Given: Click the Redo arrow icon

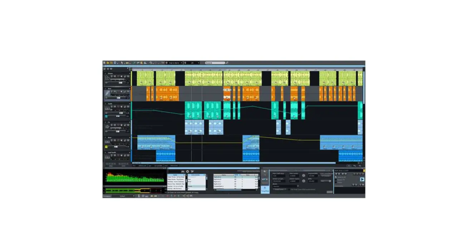Looking at the screenshot, I should [x=156, y=63].
